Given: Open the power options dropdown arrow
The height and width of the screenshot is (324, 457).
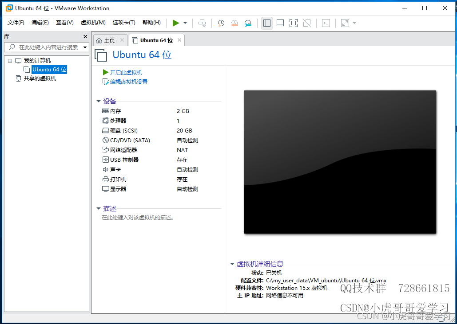Looking at the screenshot, I should (x=185, y=23).
